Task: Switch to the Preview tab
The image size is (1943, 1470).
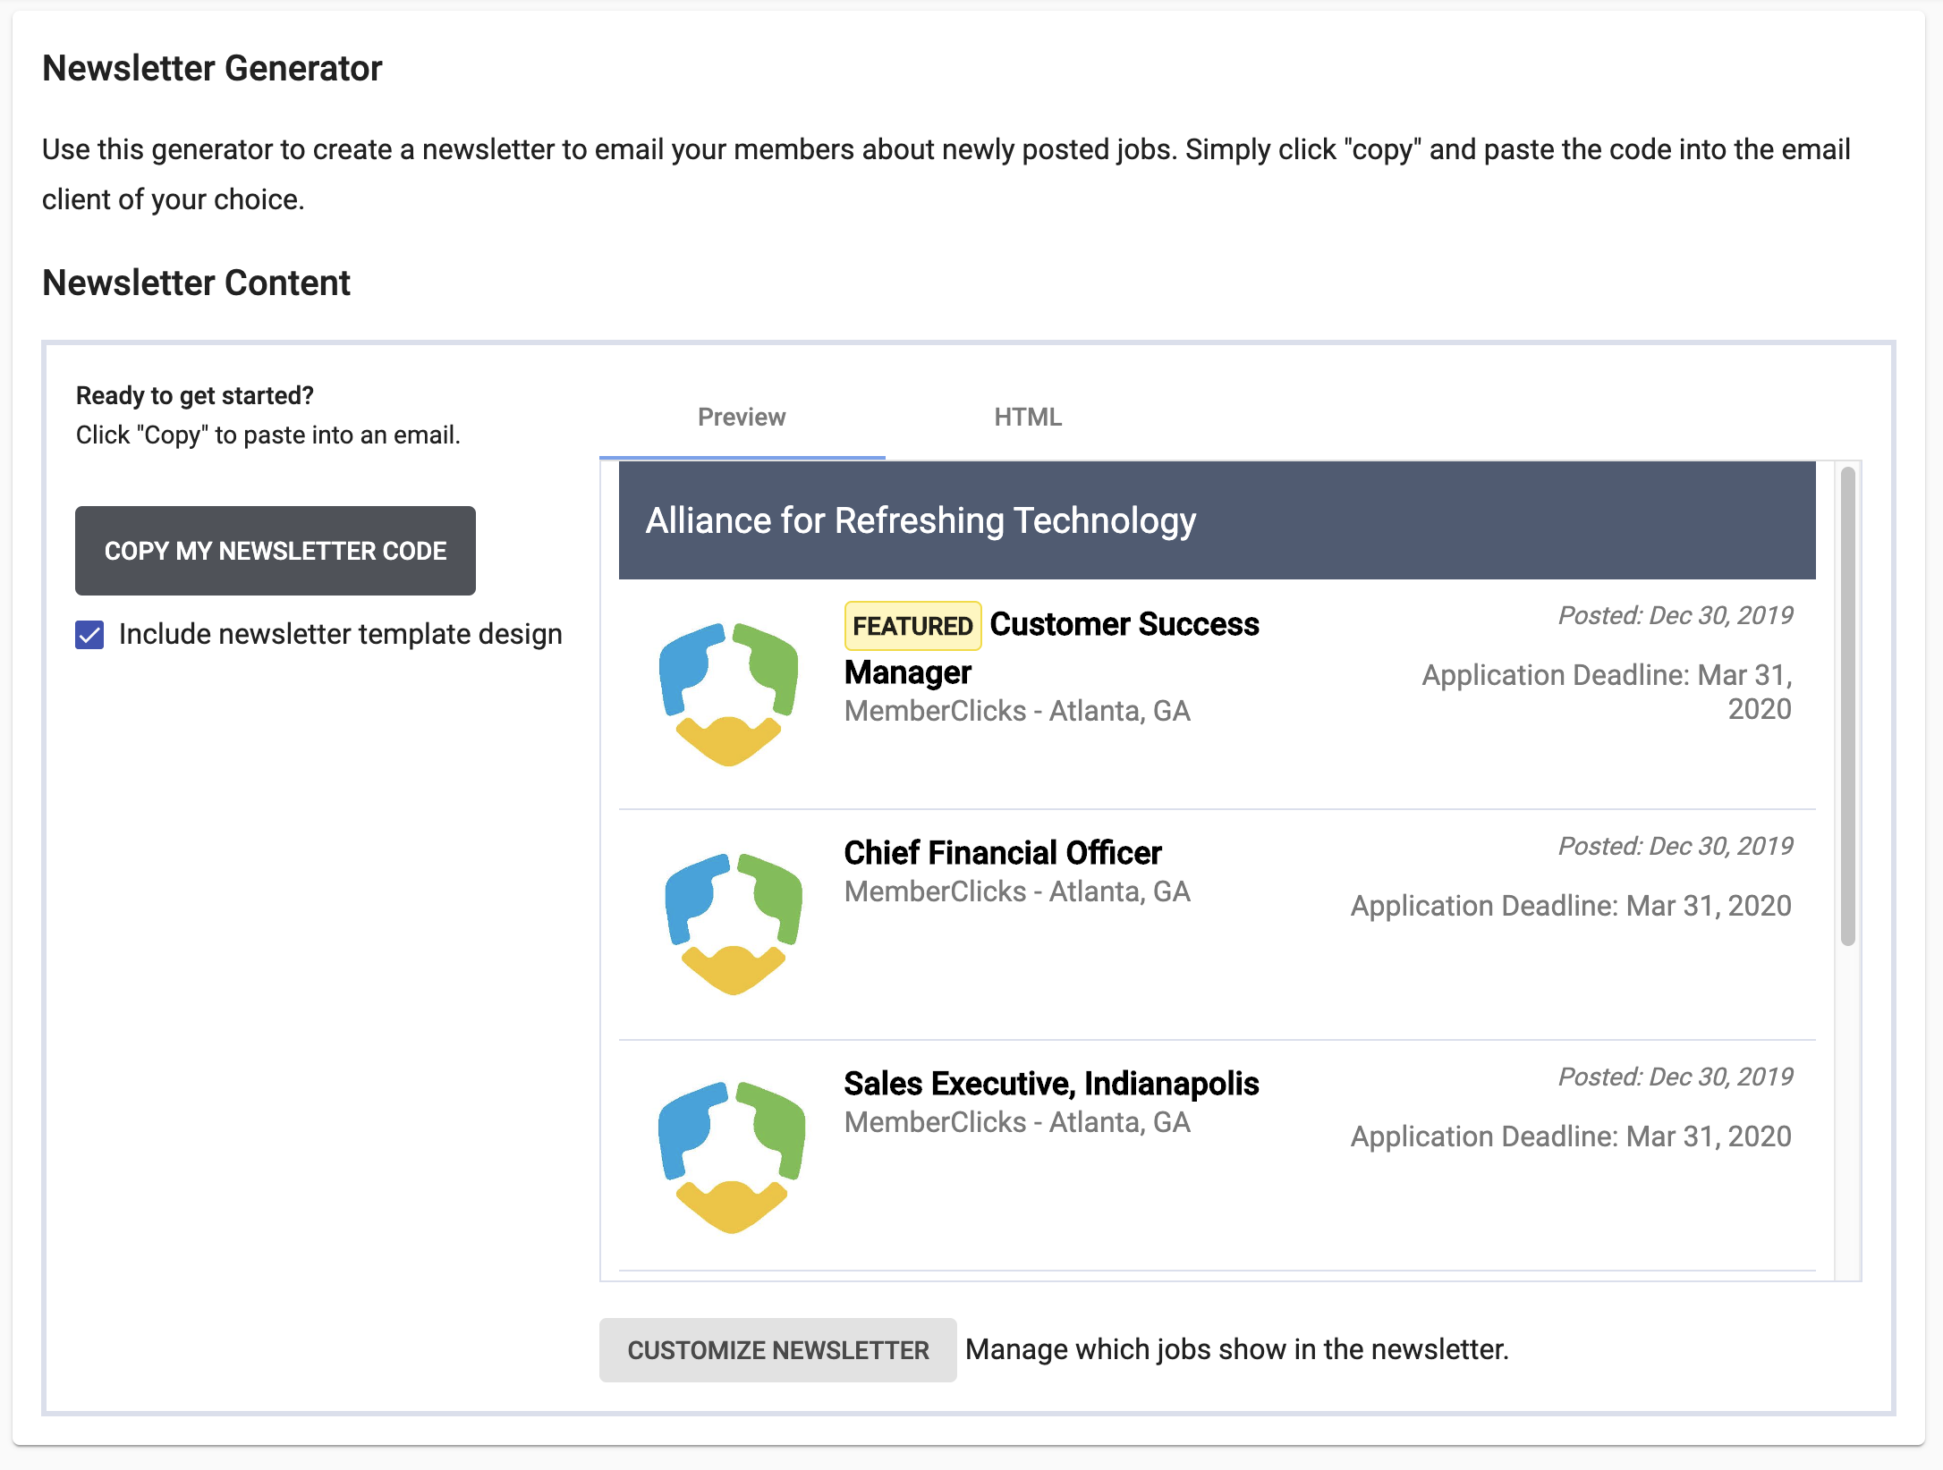Action: pos(742,418)
